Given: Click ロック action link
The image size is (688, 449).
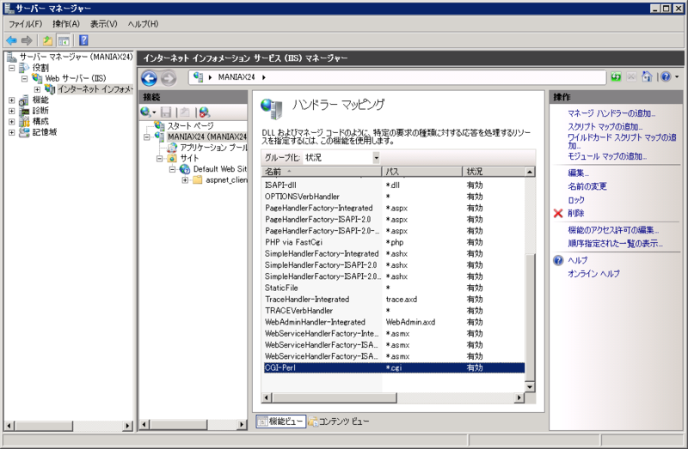Looking at the screenshot, I should pos(576,200).
